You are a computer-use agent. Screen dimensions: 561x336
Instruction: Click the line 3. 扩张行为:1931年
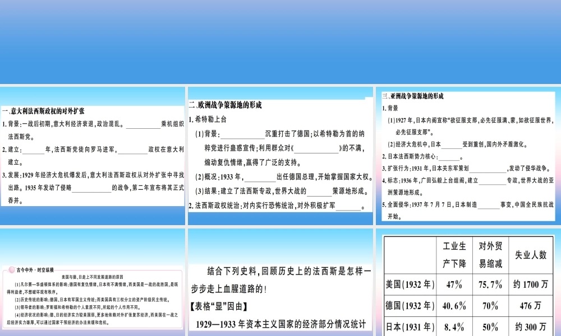pyautogui.click(x=467, y=169)
